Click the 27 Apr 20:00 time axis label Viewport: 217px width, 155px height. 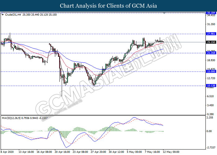98,152
